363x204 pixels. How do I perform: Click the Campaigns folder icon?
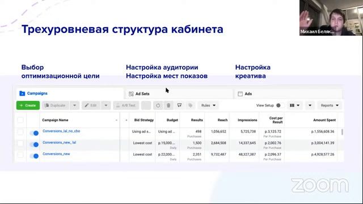coord(22,93)
